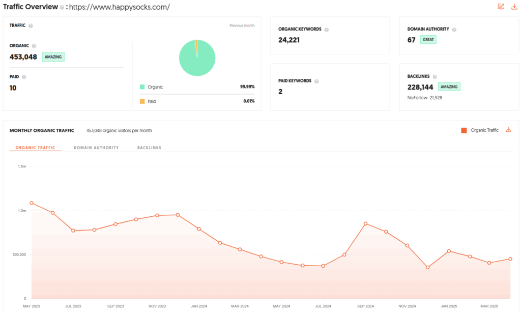Switch to the ORGANIC TRAFFIC chart tab

click(x=36, y=148)
